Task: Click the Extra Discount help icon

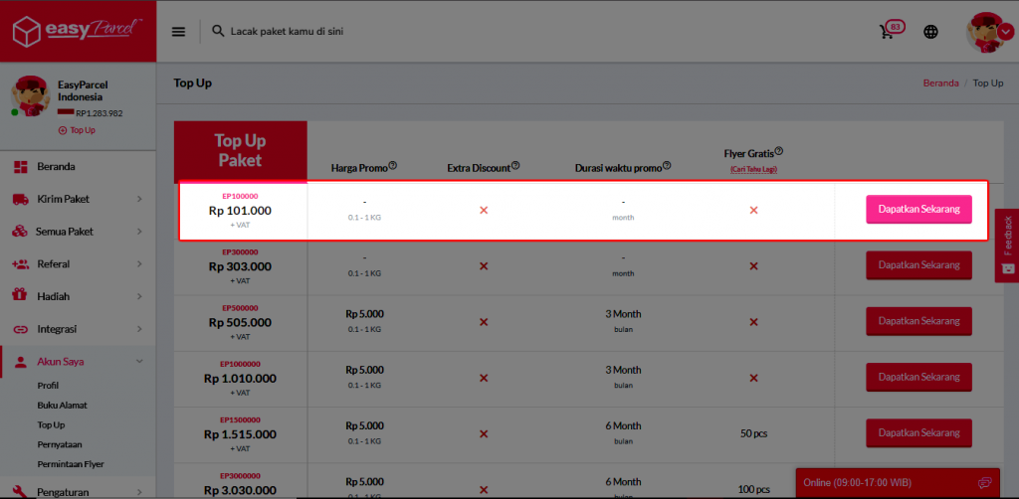Action: point(515,166)
